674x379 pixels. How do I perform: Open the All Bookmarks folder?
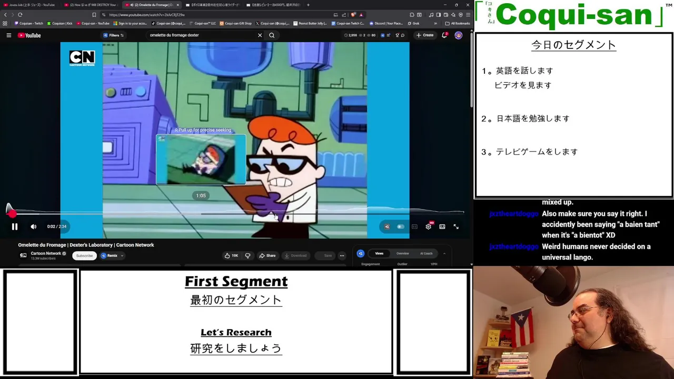click(x=458, y=23)
